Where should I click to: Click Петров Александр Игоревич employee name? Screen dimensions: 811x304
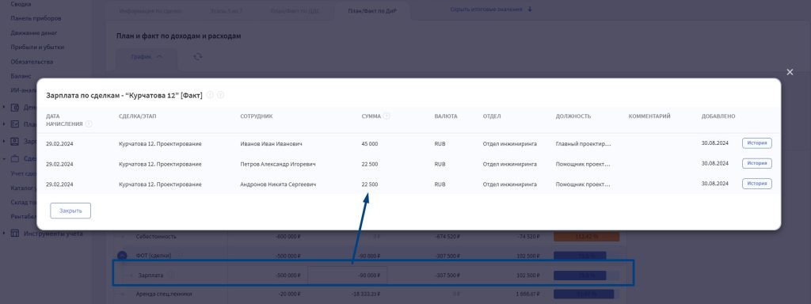[278, 164]
